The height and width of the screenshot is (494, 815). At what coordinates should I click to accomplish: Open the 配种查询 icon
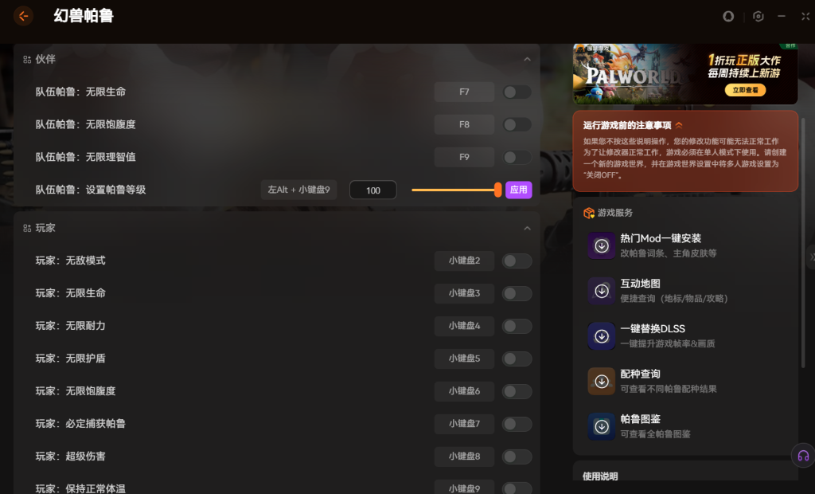coord(602,381)
